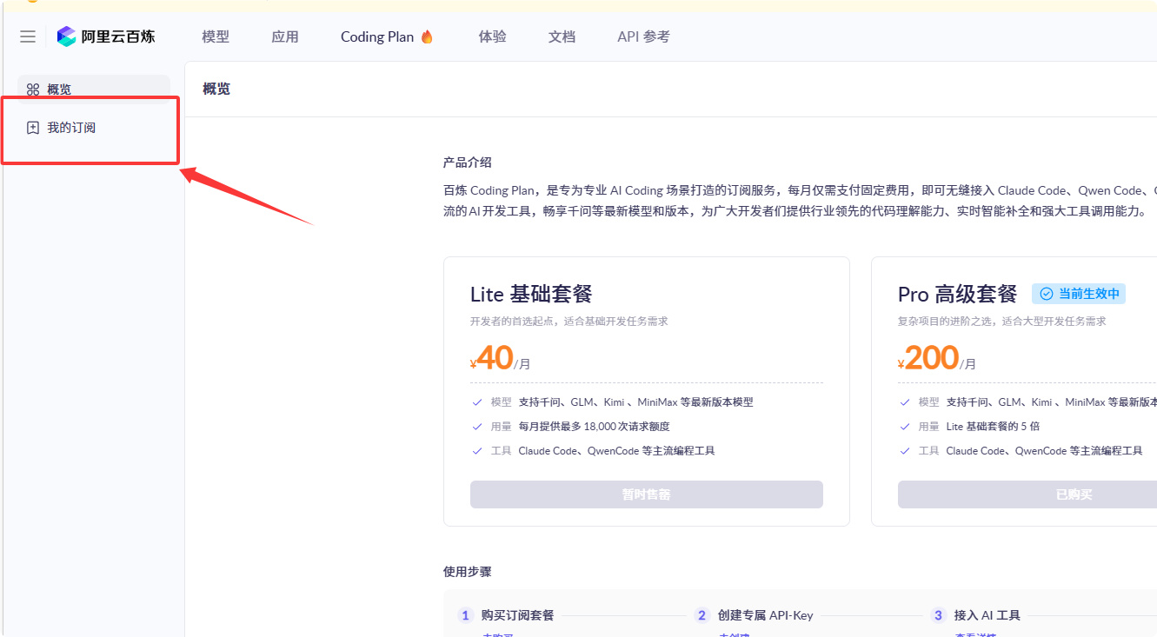Switch to the Coding Plan tab

coord(377,36)
